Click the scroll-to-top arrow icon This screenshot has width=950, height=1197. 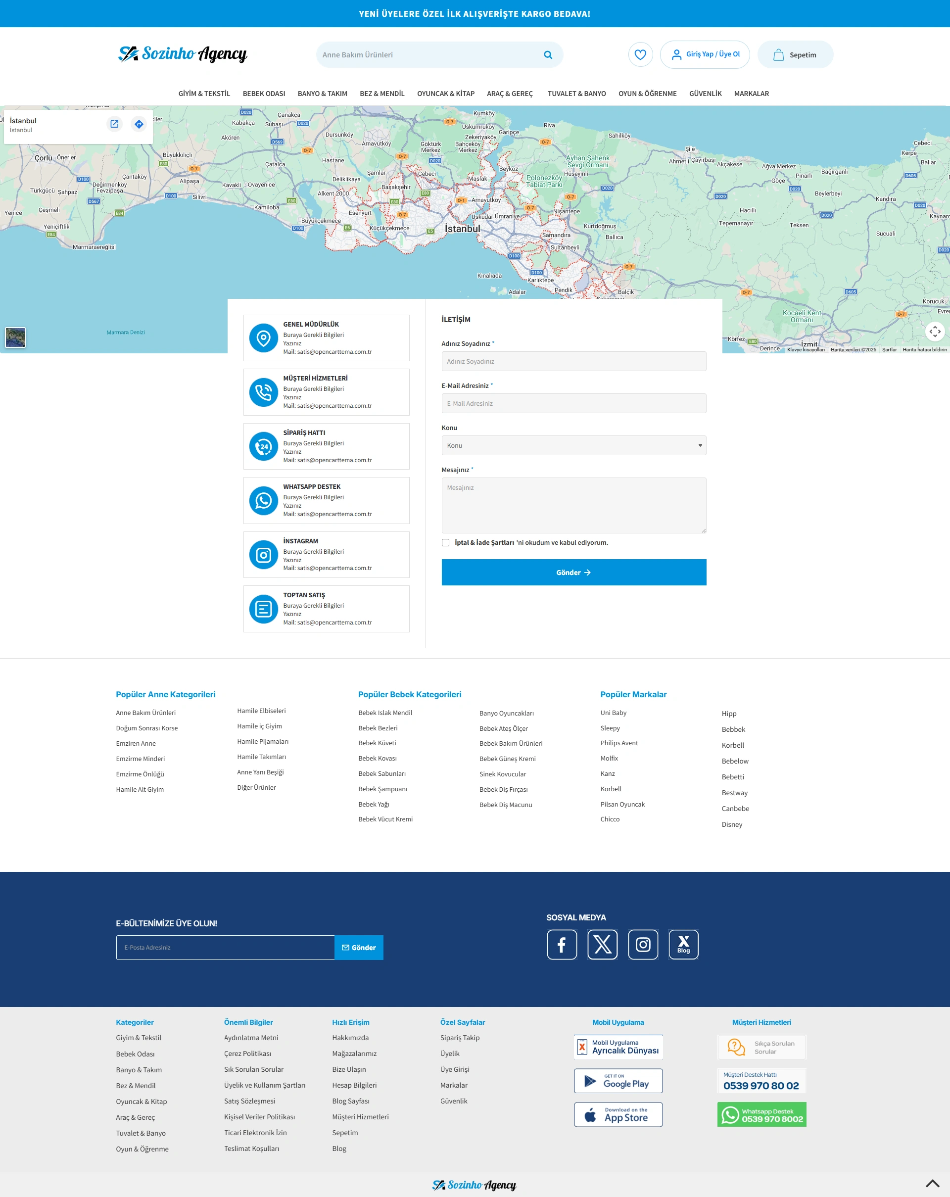[x=932, y=1183]
